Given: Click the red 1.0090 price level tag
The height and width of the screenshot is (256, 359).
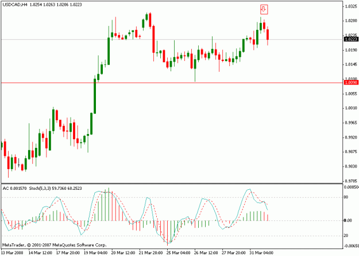Looking at the screenshot, I should (351, 83).
